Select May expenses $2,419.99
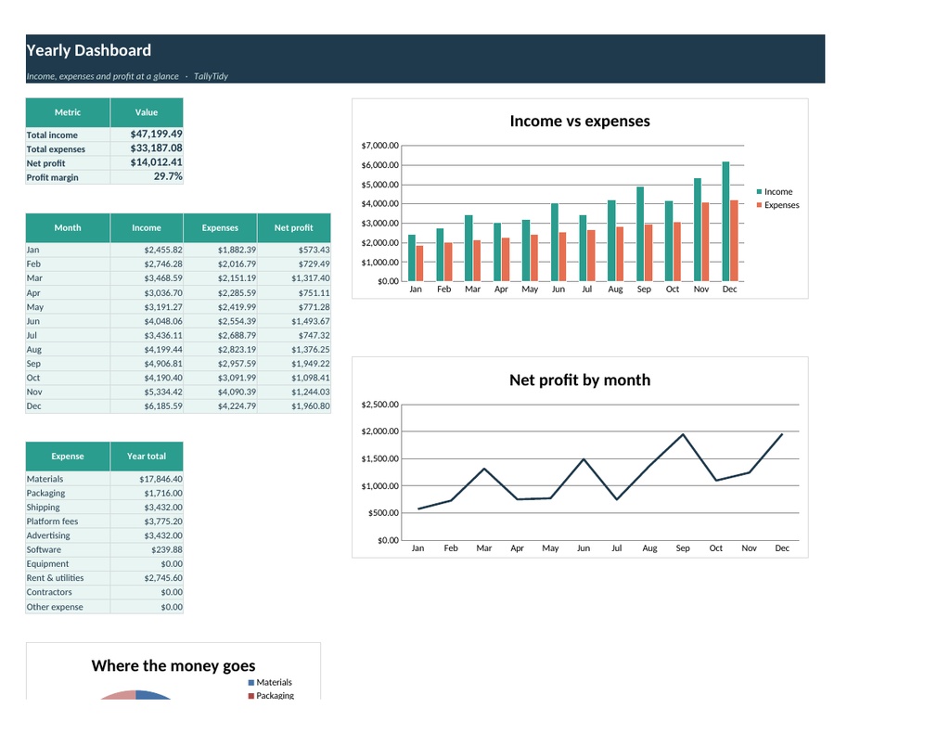Screen dimensions: 950x734 coord(220,307)
